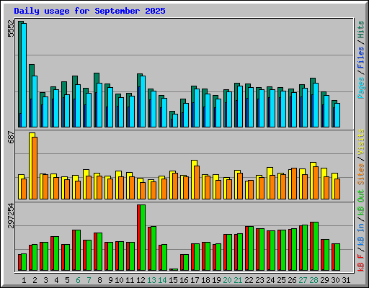Image resolution: width=369 pixels, height=288 pixels.
Task: Click the 'Pages / Files / Hits' legend label
Action: click(361, 60)
